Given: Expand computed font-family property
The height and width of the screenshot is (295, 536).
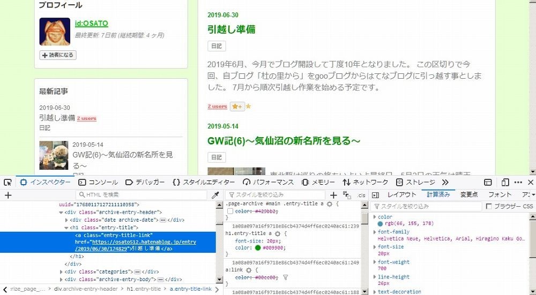Looking at the screenshot, I should click(375, 232).
